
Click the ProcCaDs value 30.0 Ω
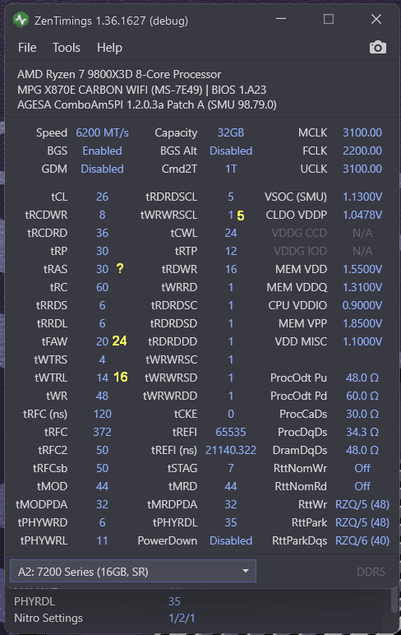click(x=362, y=415)
